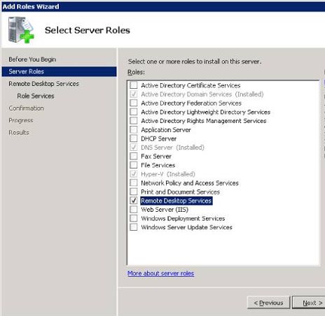Tick Windows Server Update Services checkbox
The height and width of the screenshot is (316, 325).
134,227
